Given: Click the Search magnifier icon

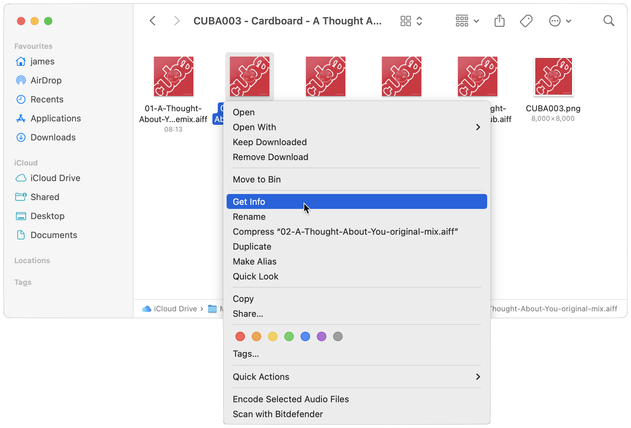Looking at the screenshot, I should [x=609, y=21].
